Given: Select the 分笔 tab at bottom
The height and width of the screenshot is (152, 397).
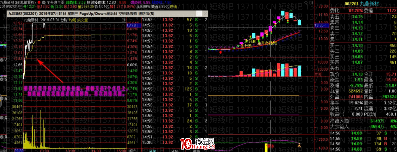Looking at the screenshot, I should pos(153,151).
